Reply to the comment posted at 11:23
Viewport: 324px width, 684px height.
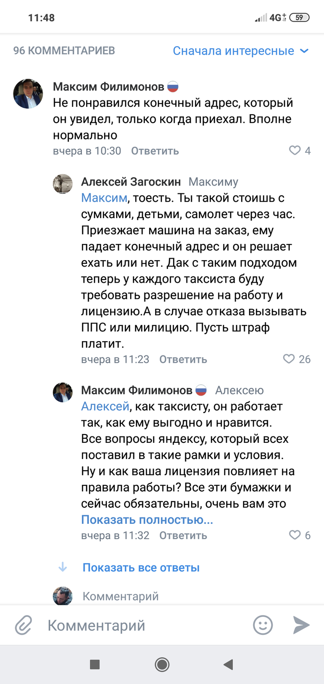(x=183, y=360)
